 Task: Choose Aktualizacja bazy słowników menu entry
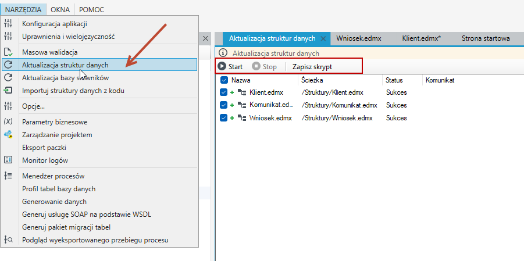(99, 77)
